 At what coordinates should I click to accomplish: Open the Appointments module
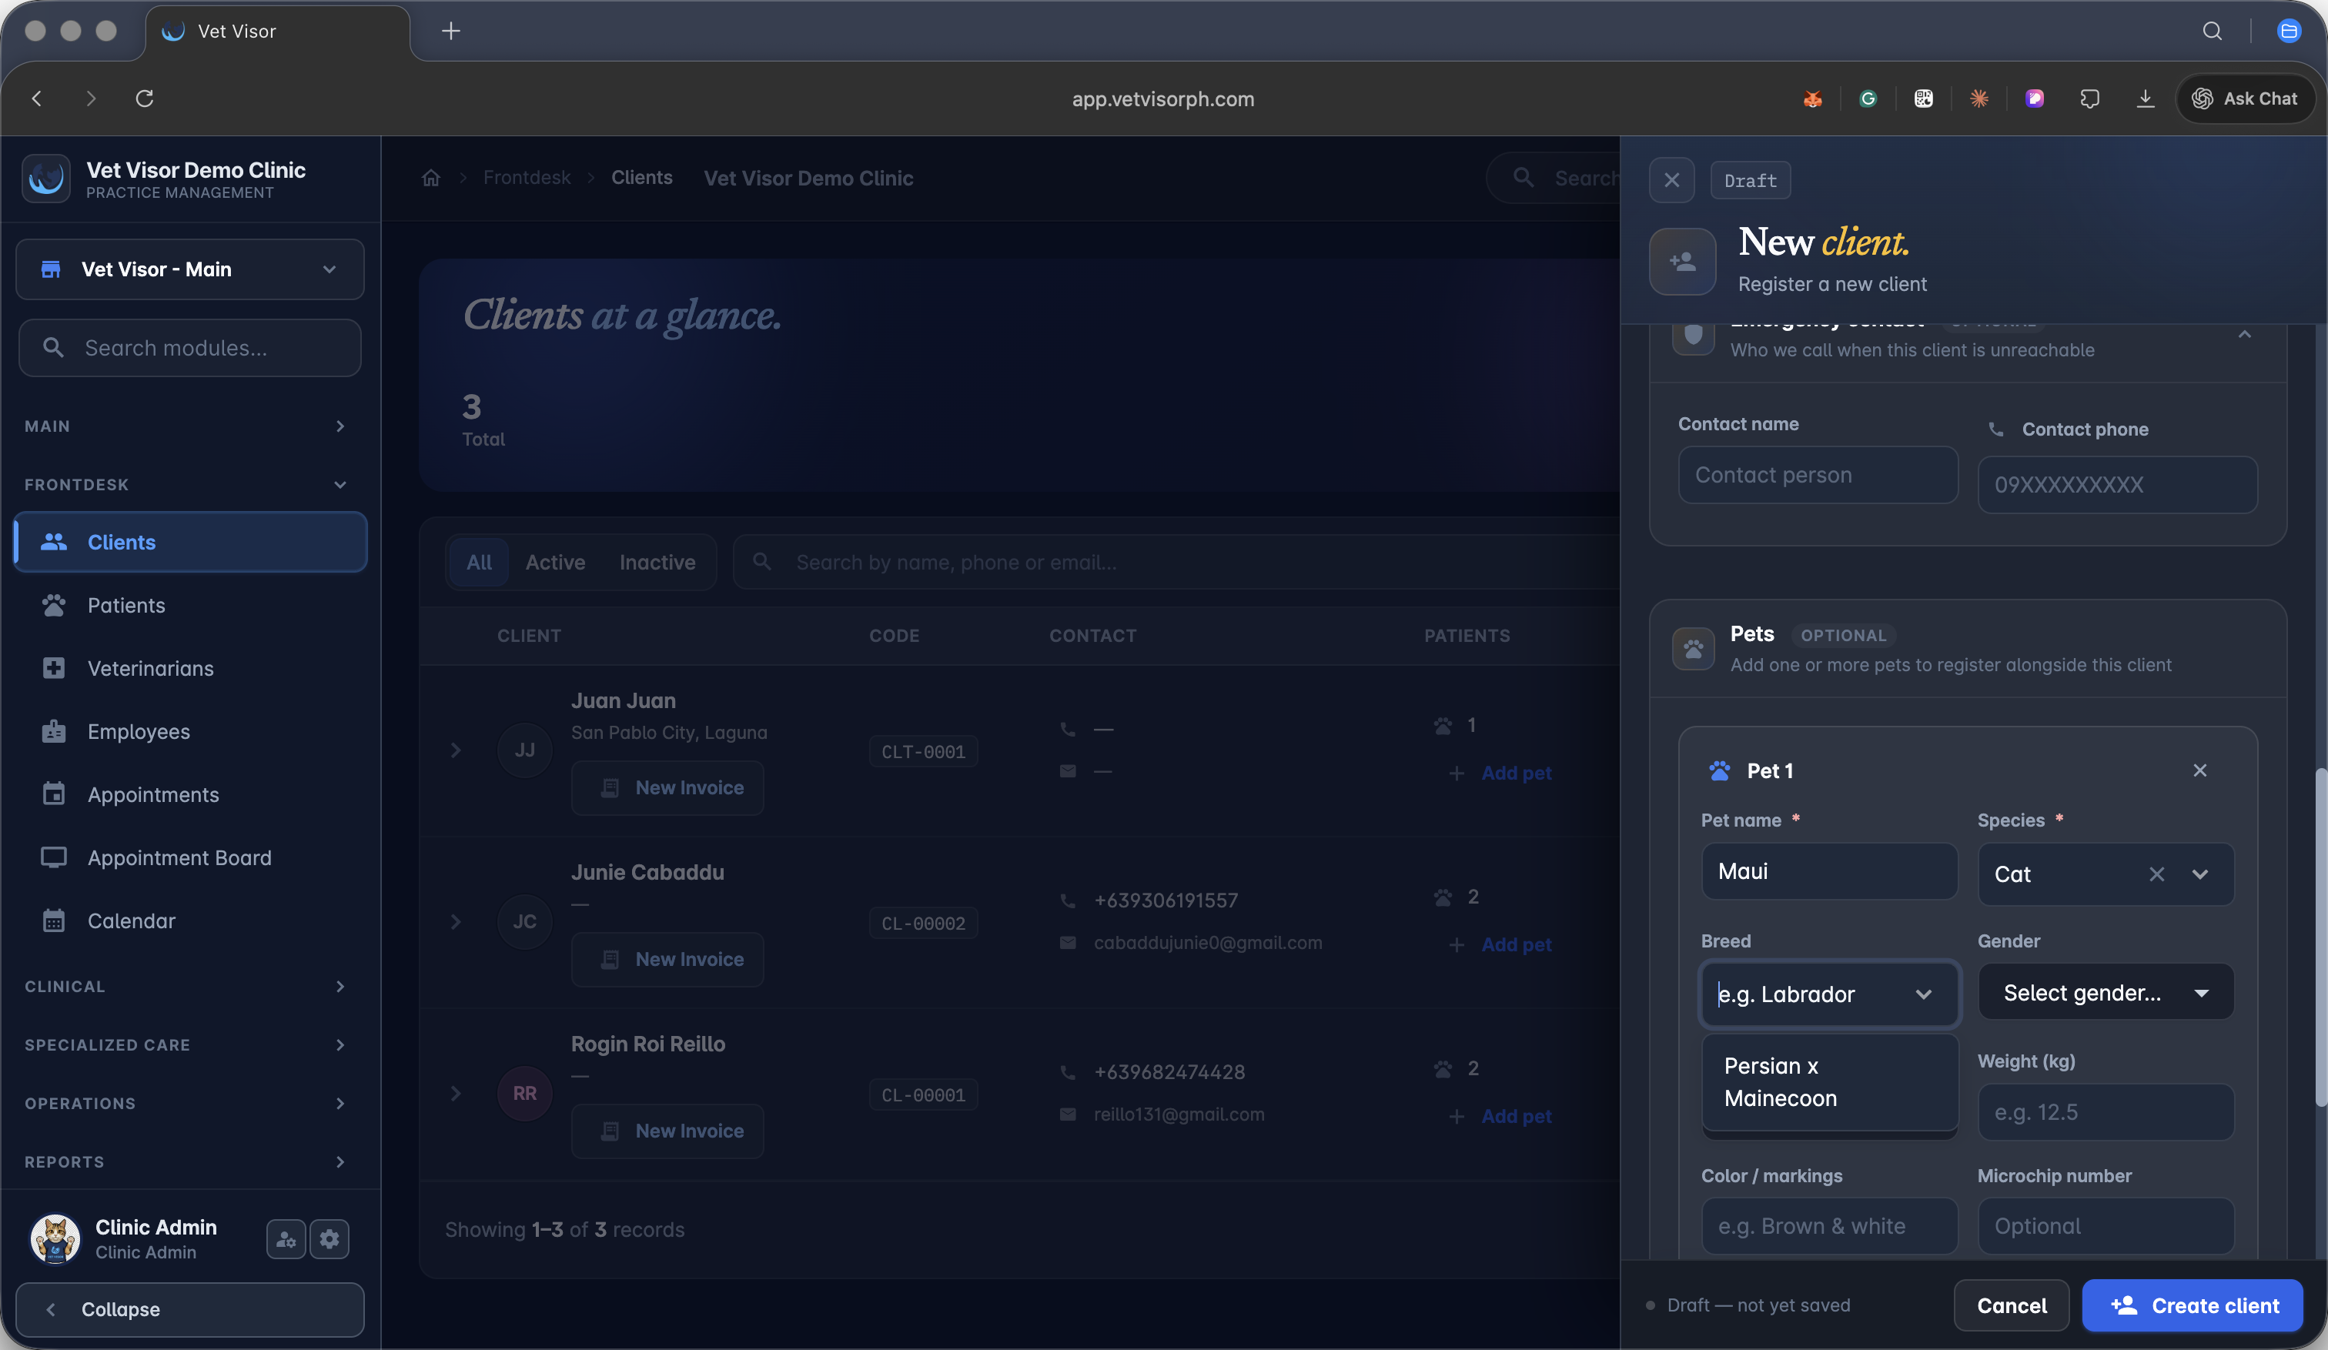190,795
